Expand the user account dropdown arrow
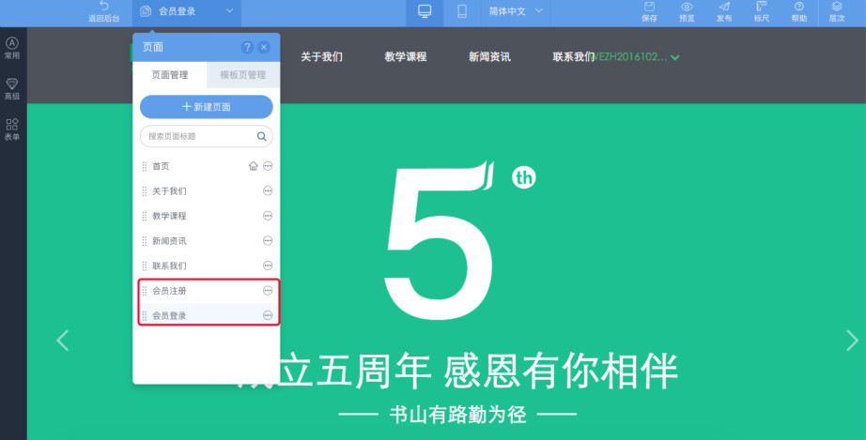 (675, 57)
